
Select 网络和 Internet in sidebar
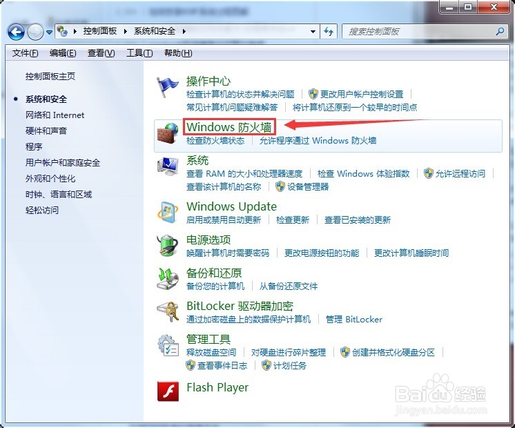point(55,115)
